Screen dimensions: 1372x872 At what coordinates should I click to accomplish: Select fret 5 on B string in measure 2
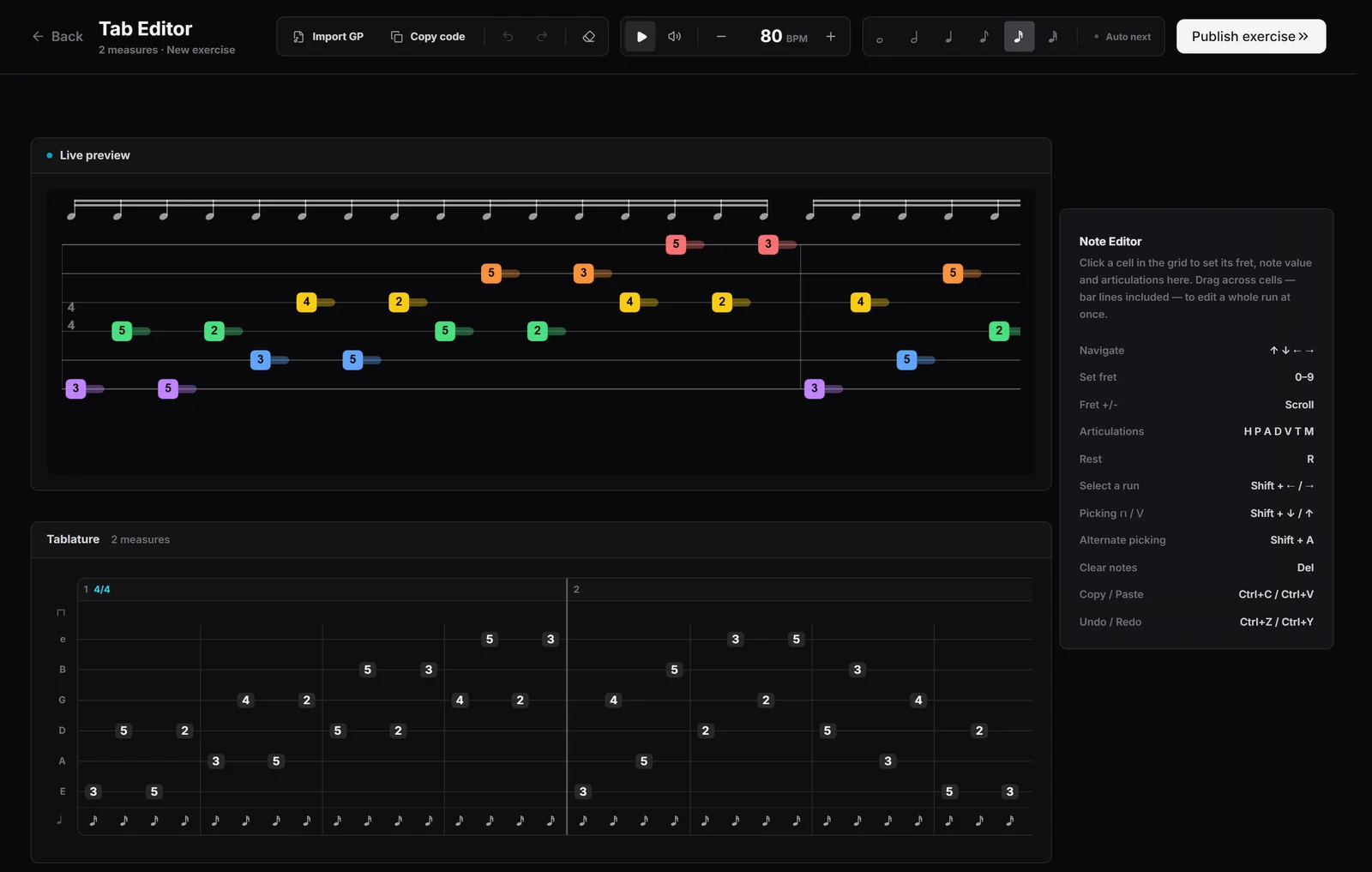[x=674, y=670]
